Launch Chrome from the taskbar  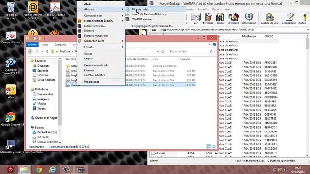(39, 169)
